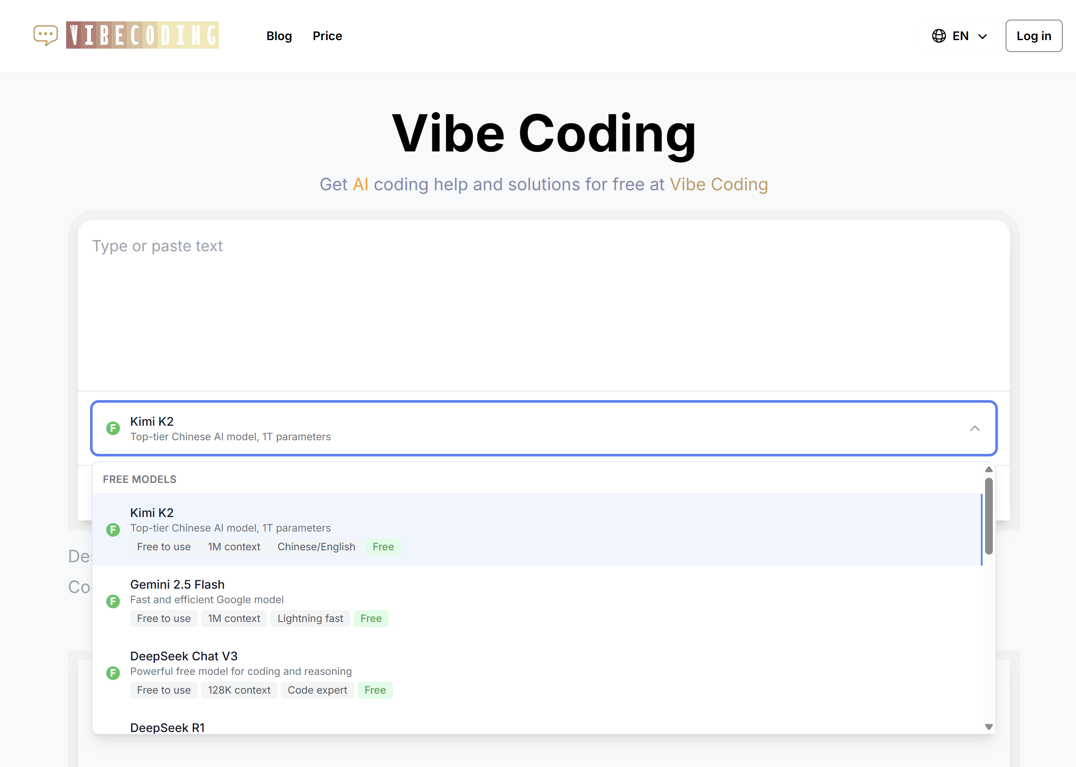Image resolution: width=1076 pixels, height=767 pixels.
Task: Click the globe language icon
Action: pyautogui.click(x=939, y=36)
